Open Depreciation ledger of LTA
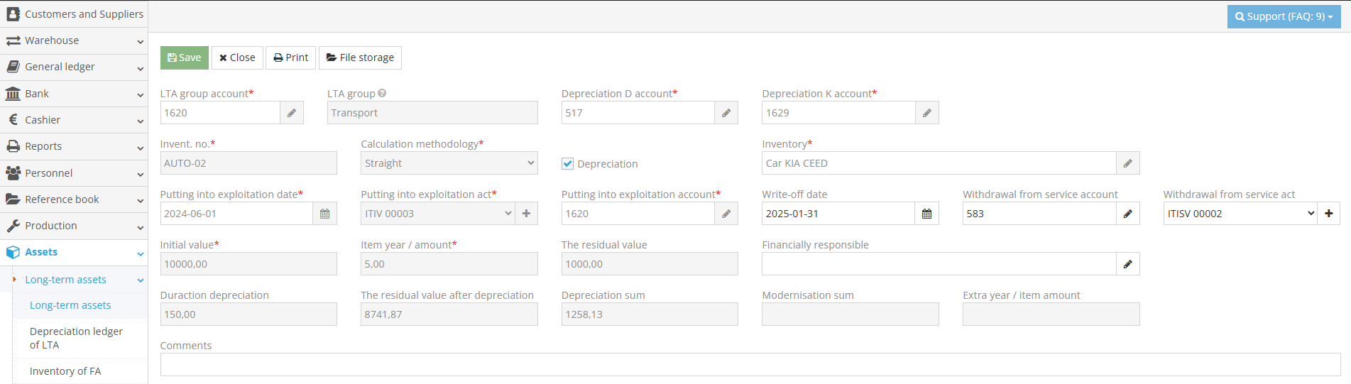This screenshot has width=1351, height=384. (76, 338)
